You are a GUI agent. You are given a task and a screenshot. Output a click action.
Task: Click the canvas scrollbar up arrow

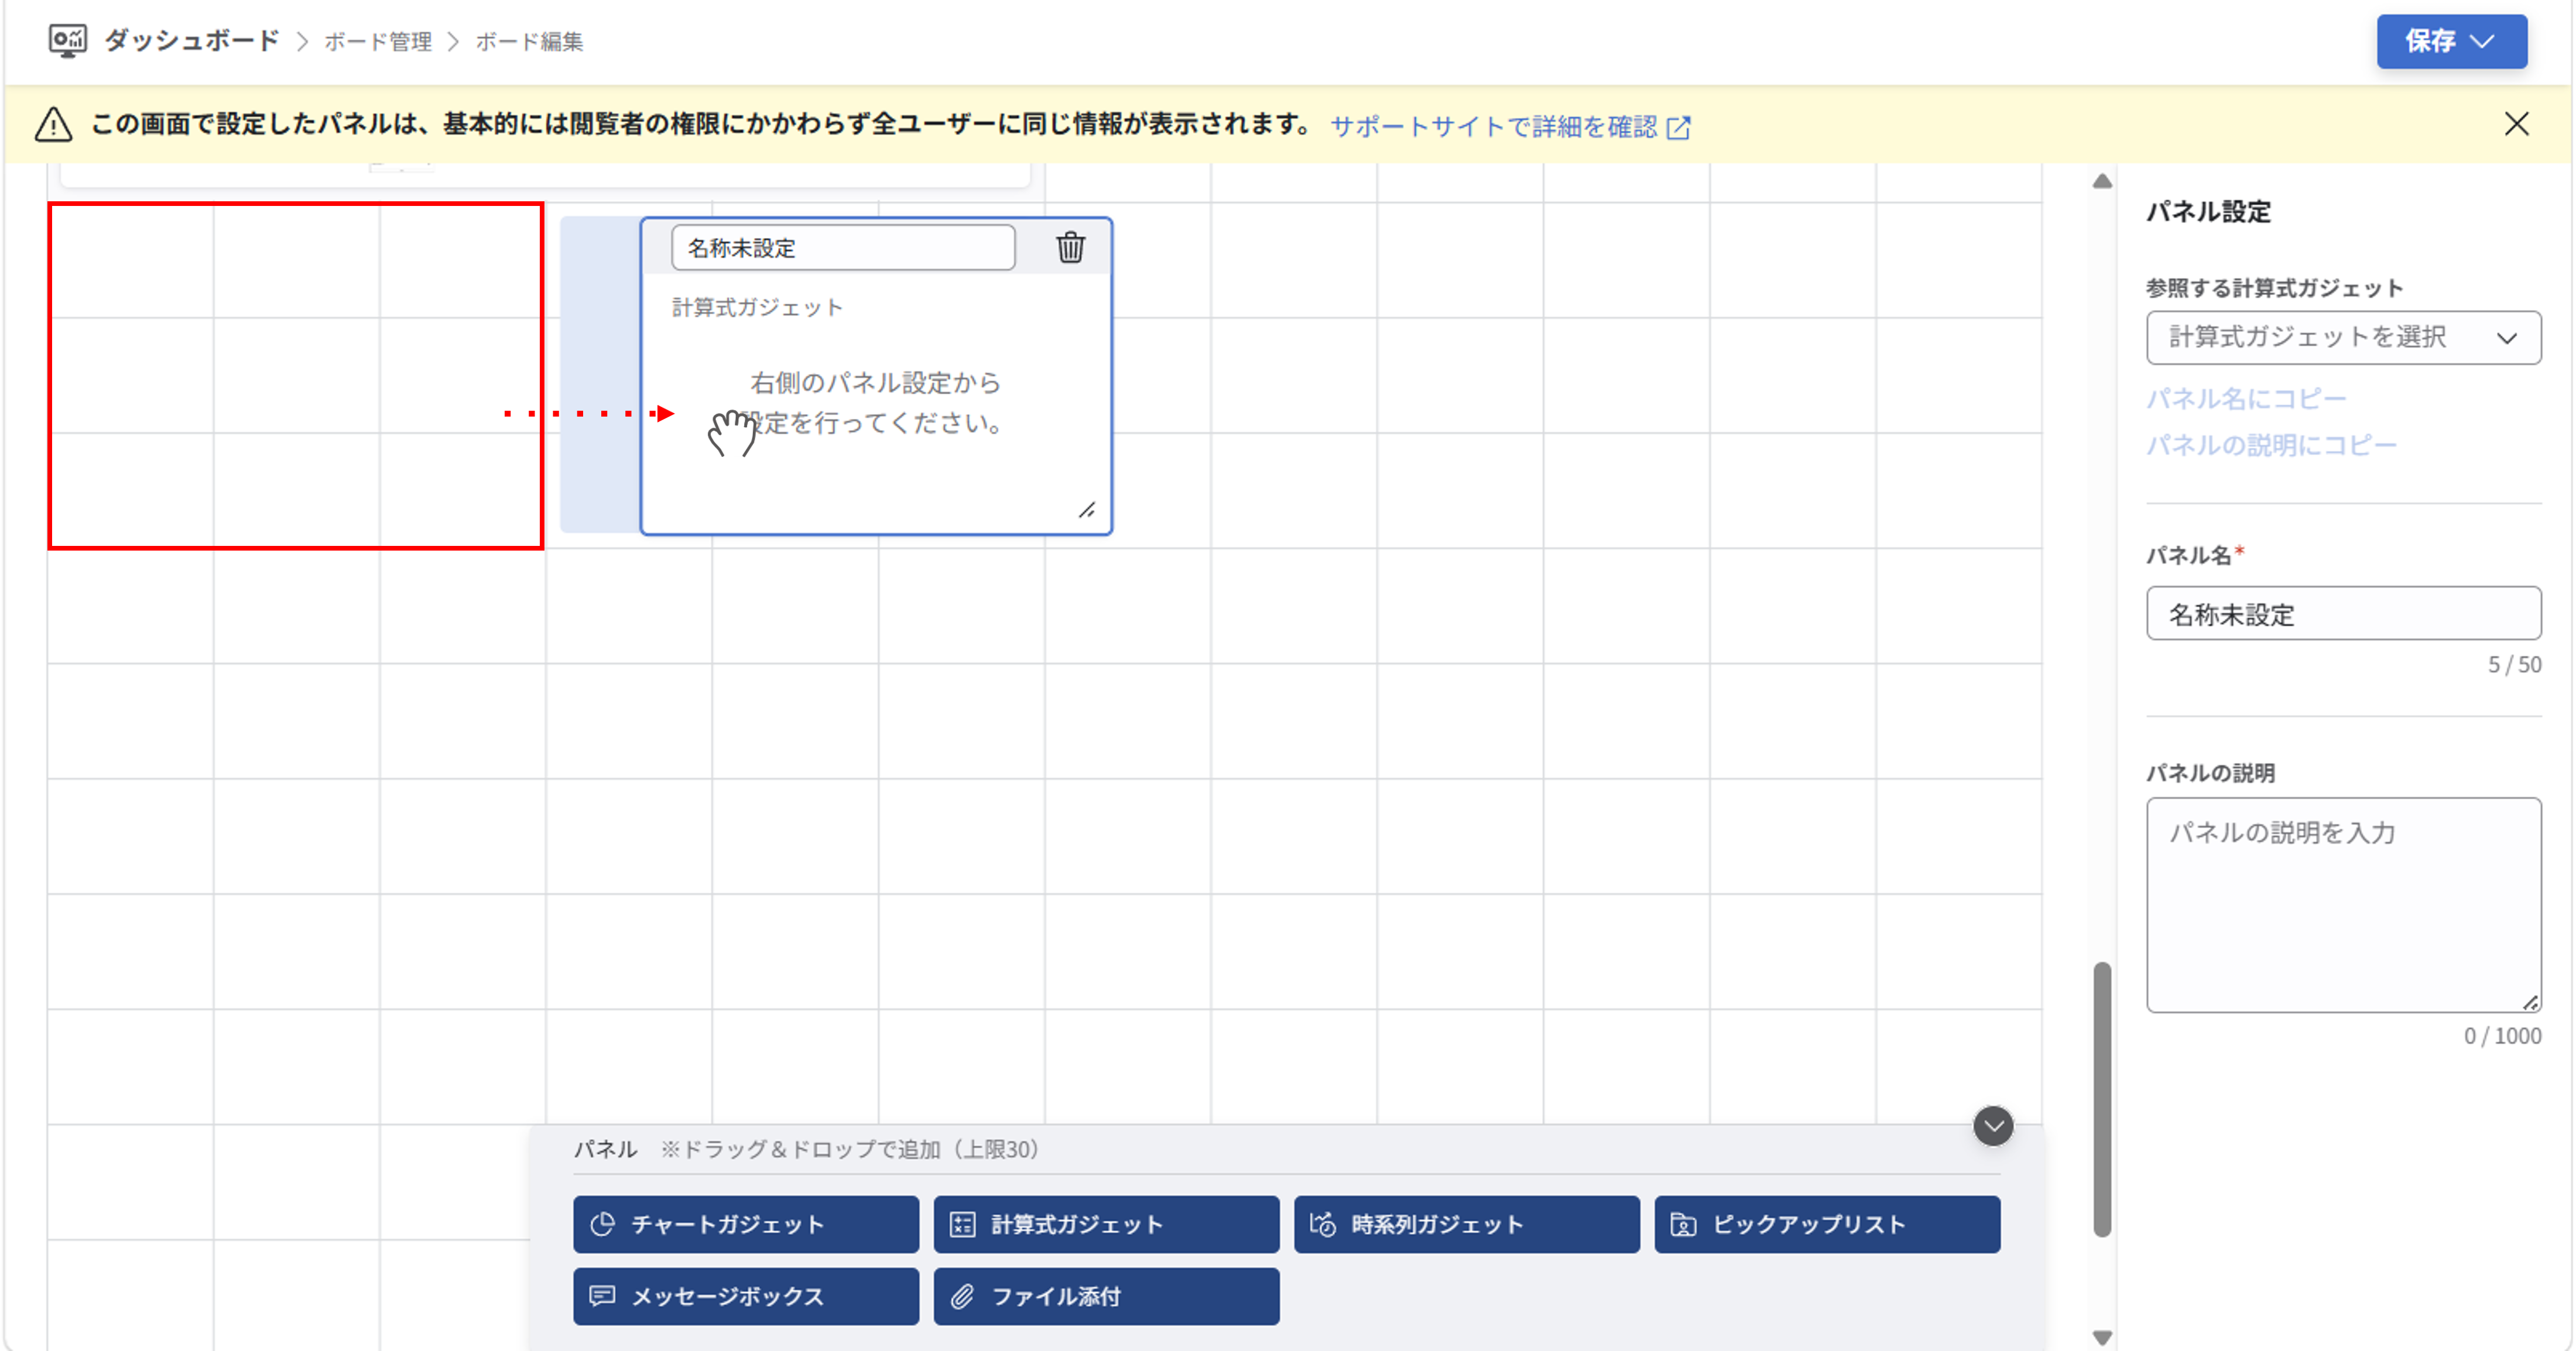(x=2102, y=181)
